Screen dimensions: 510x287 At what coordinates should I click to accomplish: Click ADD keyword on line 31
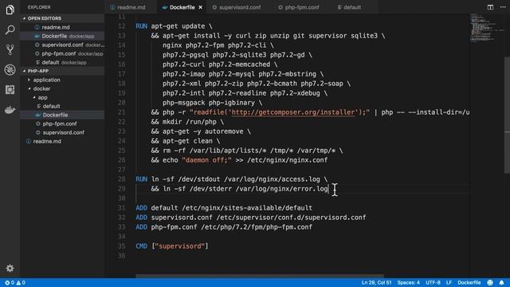click(x=142, y=208)
